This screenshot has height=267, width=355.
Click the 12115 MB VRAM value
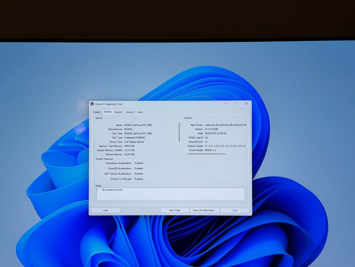(129, 150)
